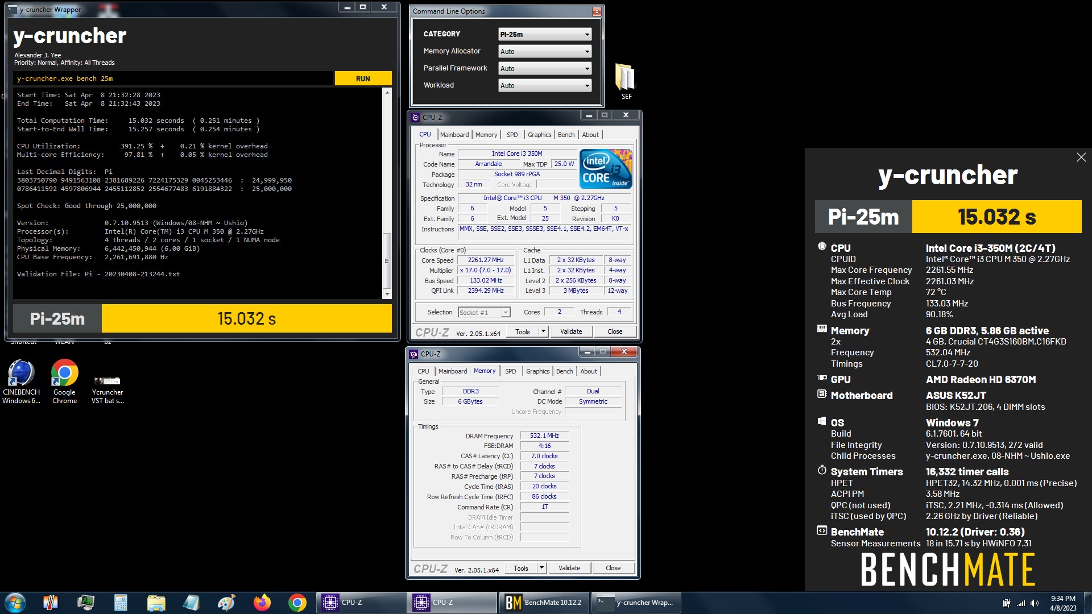Click the thermometer app in the taskbar
The width and height of the screenshot is (1092, 614).
click(x=50, y=603)
